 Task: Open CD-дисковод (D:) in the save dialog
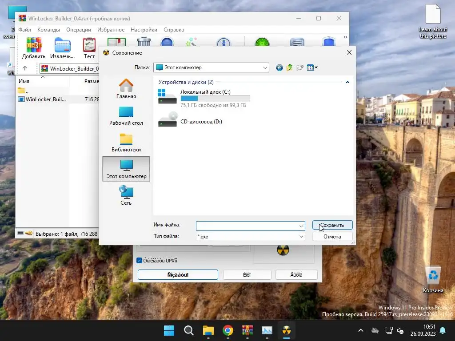(x=190, y=120)
